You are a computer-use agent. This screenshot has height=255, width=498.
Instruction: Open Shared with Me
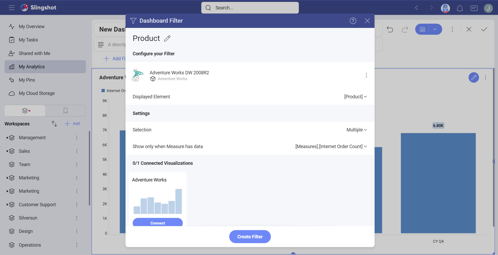(45, 53)
